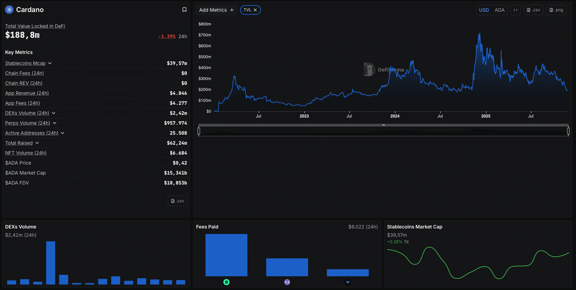Download Key Metrics .csv file
Image resolution: width=576 pixels, height=290 pixels.
(x=177, y=201)
